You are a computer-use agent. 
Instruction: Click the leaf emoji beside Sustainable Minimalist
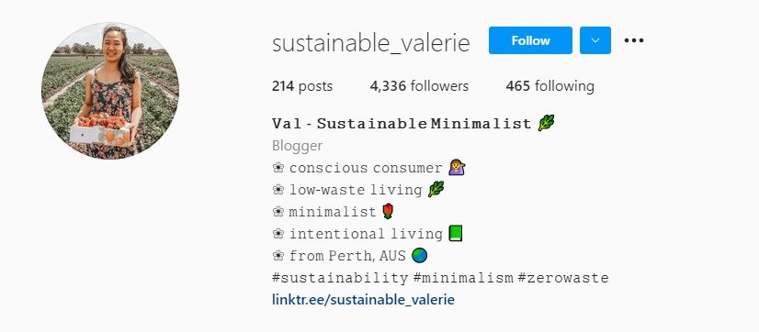click(546, 123)
